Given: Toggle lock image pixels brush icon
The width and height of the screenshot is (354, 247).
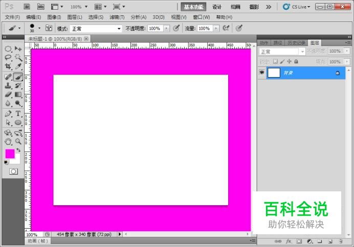Looking at the screenshot, I should [282, 61].
